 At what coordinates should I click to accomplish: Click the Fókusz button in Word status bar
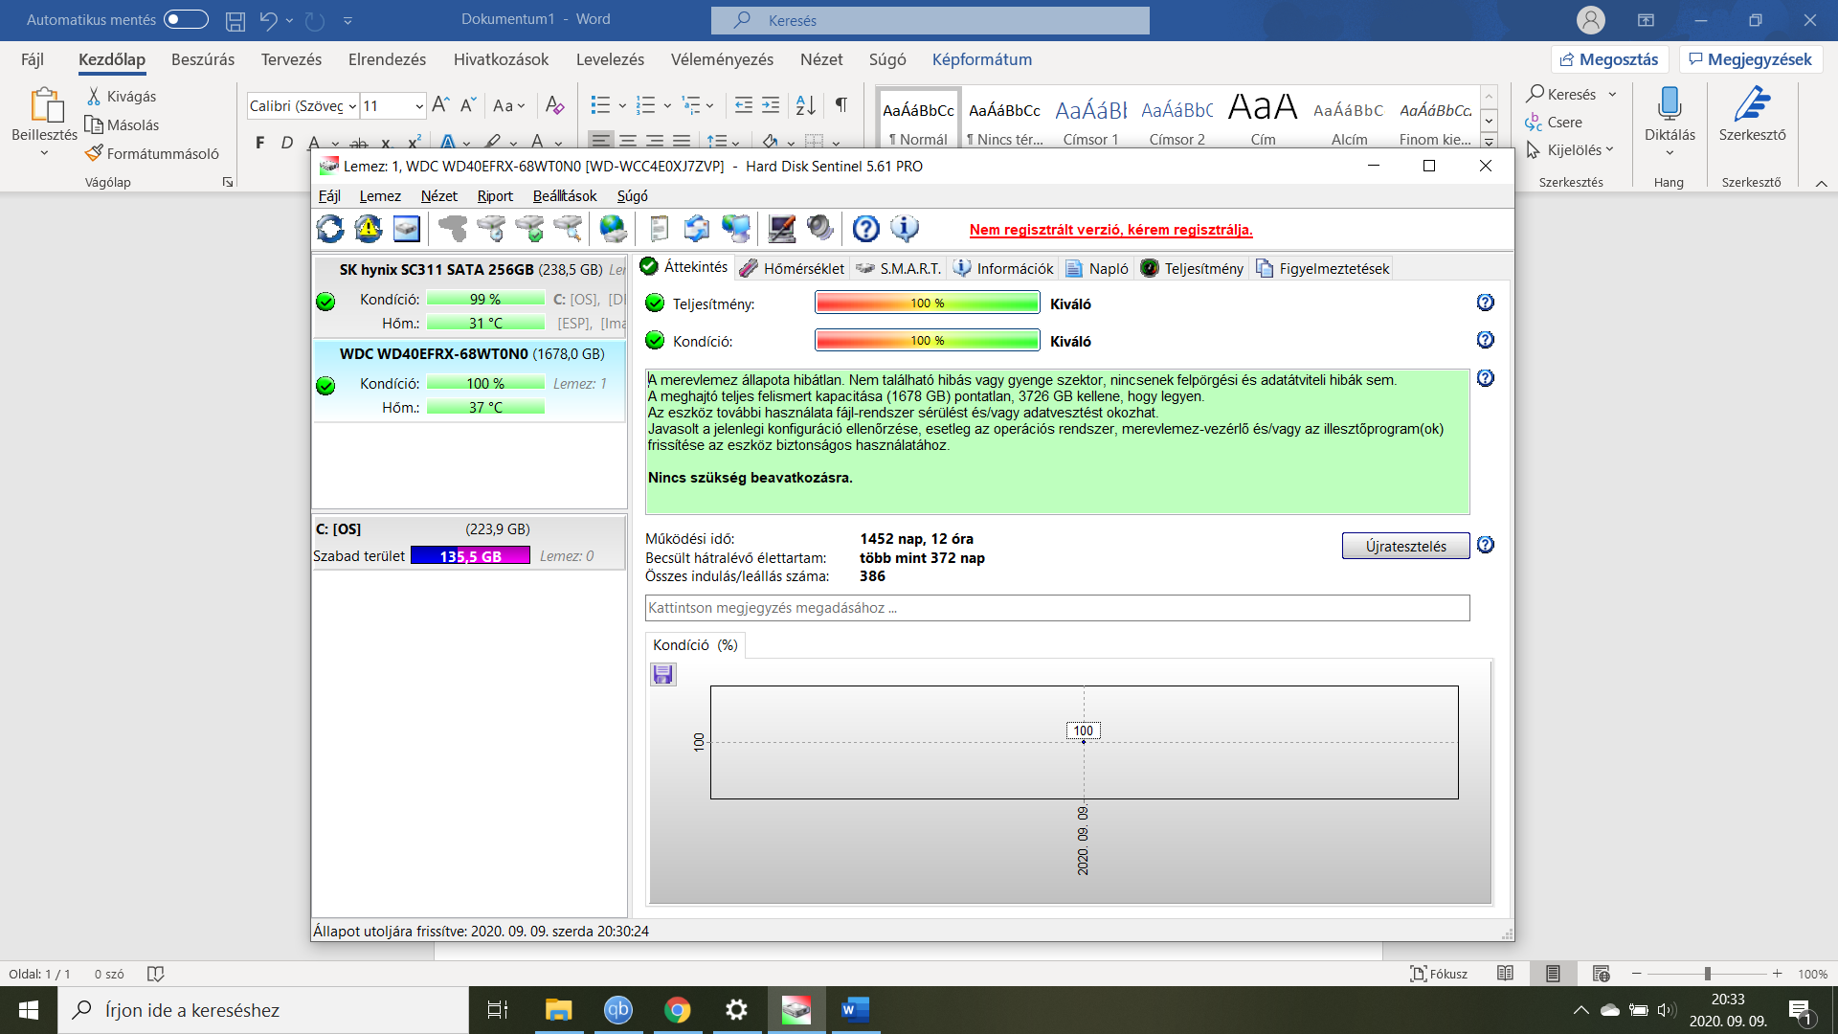tap(1438, 974)
